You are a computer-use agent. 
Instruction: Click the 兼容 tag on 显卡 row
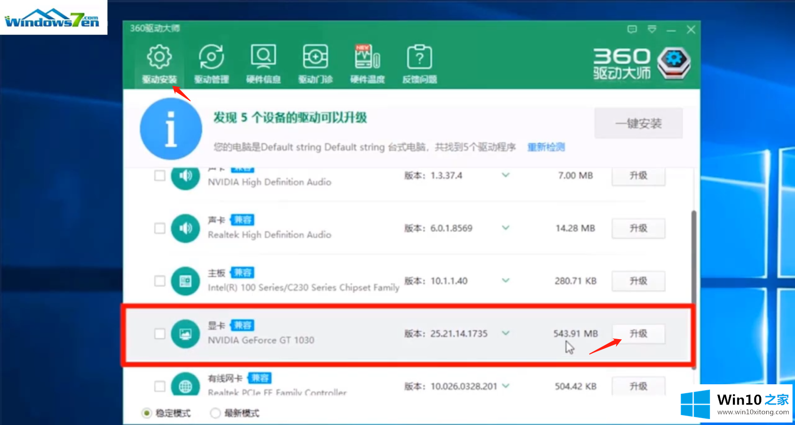[242, 325]
